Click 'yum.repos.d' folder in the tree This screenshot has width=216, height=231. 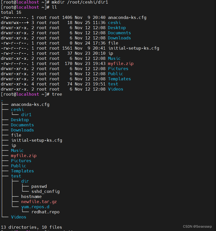tap(35, 207)
